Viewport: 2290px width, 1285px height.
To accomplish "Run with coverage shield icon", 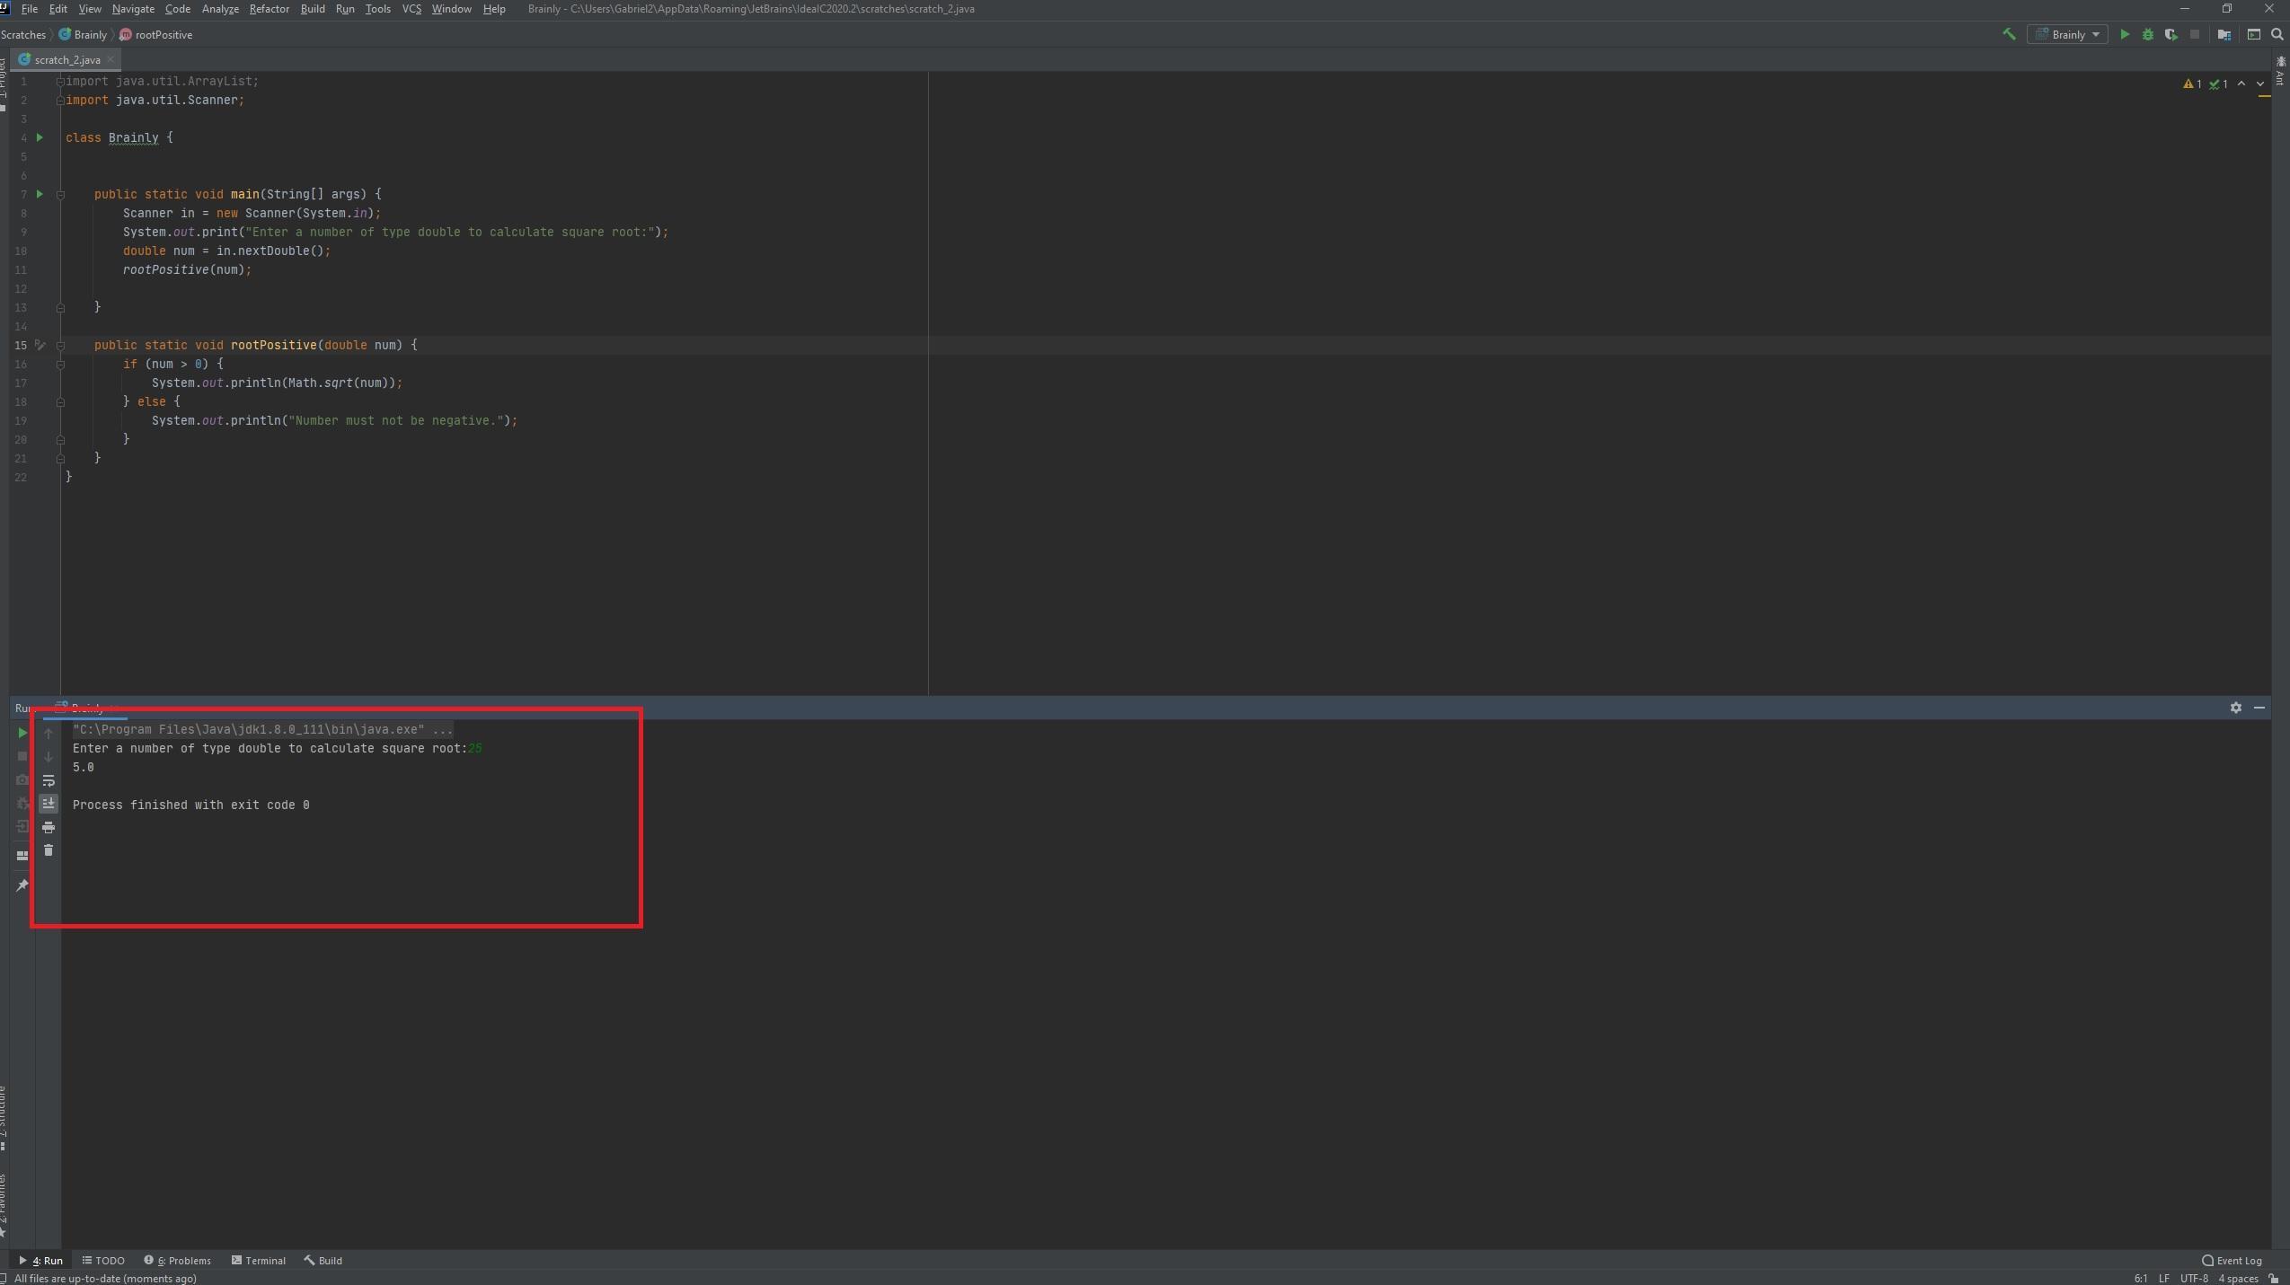I will point(2171,34).
